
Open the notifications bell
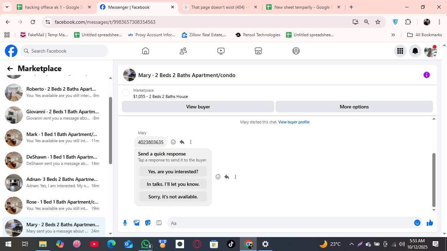(x=415, y=51)
